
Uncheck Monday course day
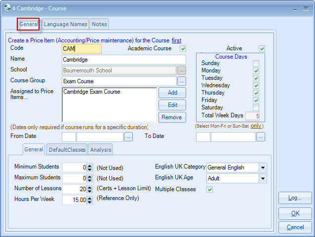[256, 70]
